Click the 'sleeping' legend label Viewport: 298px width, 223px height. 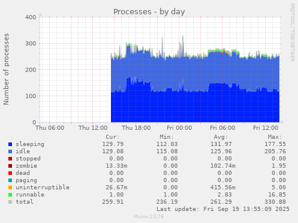[30, 144]
